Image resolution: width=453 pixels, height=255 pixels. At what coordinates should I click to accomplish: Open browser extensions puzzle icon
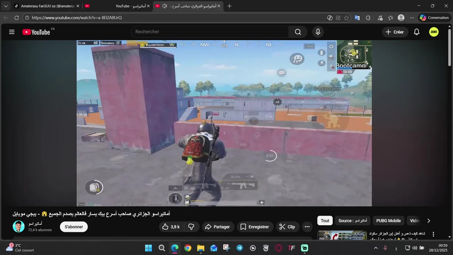368,18
